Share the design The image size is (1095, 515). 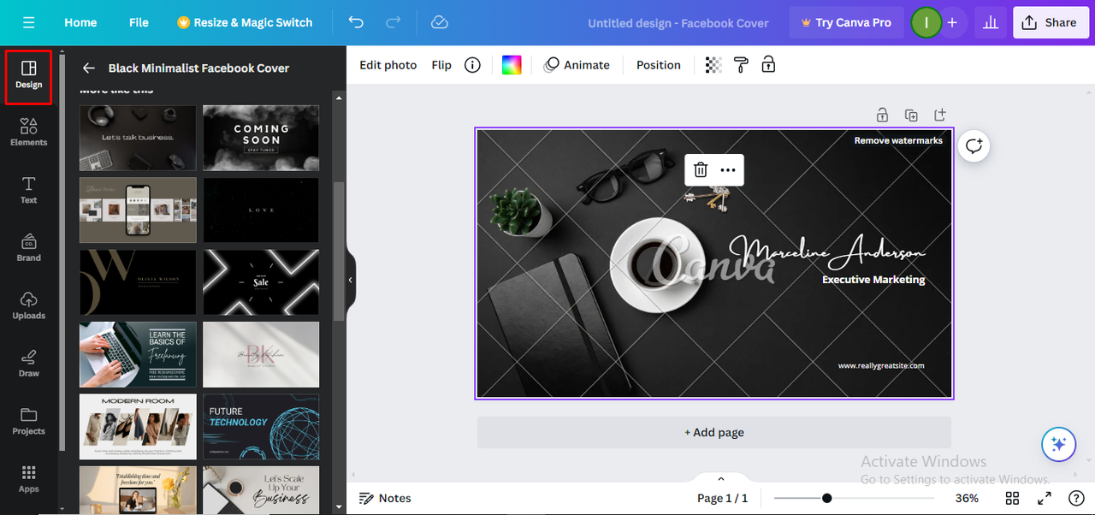click(1051, 22)
